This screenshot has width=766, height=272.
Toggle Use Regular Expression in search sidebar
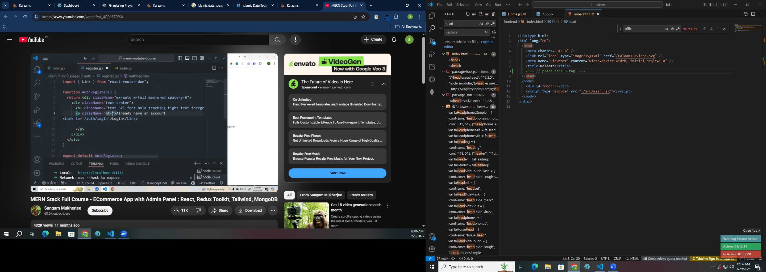[493, 24]
